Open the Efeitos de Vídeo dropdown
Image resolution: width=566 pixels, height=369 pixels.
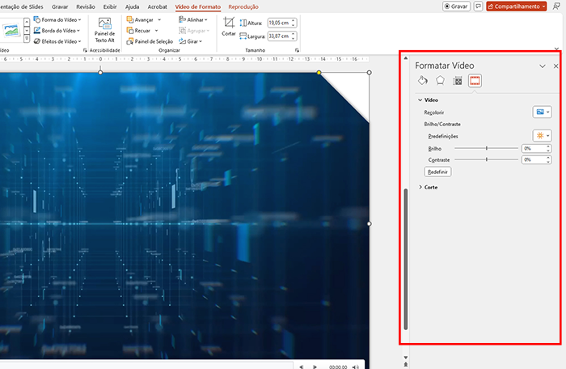tap(57, 40)
